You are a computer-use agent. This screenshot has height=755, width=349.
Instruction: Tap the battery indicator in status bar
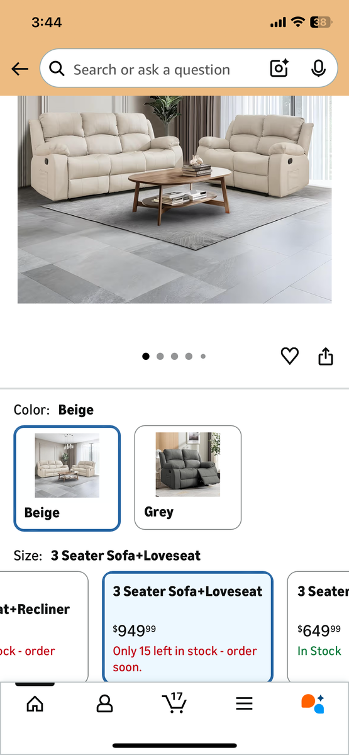pyautogui.click(x=320, y=23)
